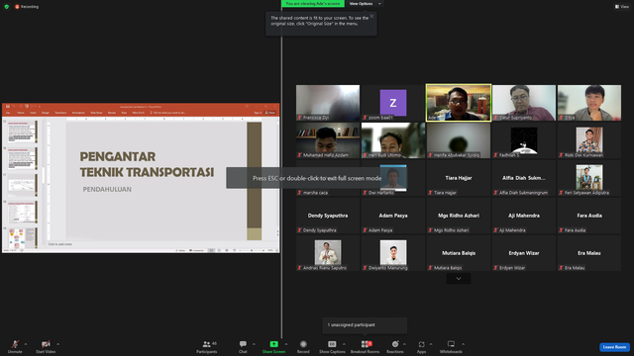Image resolution: width=634 pixels, height=356 pixels.
Task: Start video using the camera icon
Action: click(x=46, y=346)
